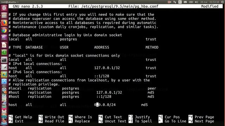Open LibreOffice Writer document icon in dock
Image resolution: width=225 pixels, height=126 pixels.
tap(4, 45)
